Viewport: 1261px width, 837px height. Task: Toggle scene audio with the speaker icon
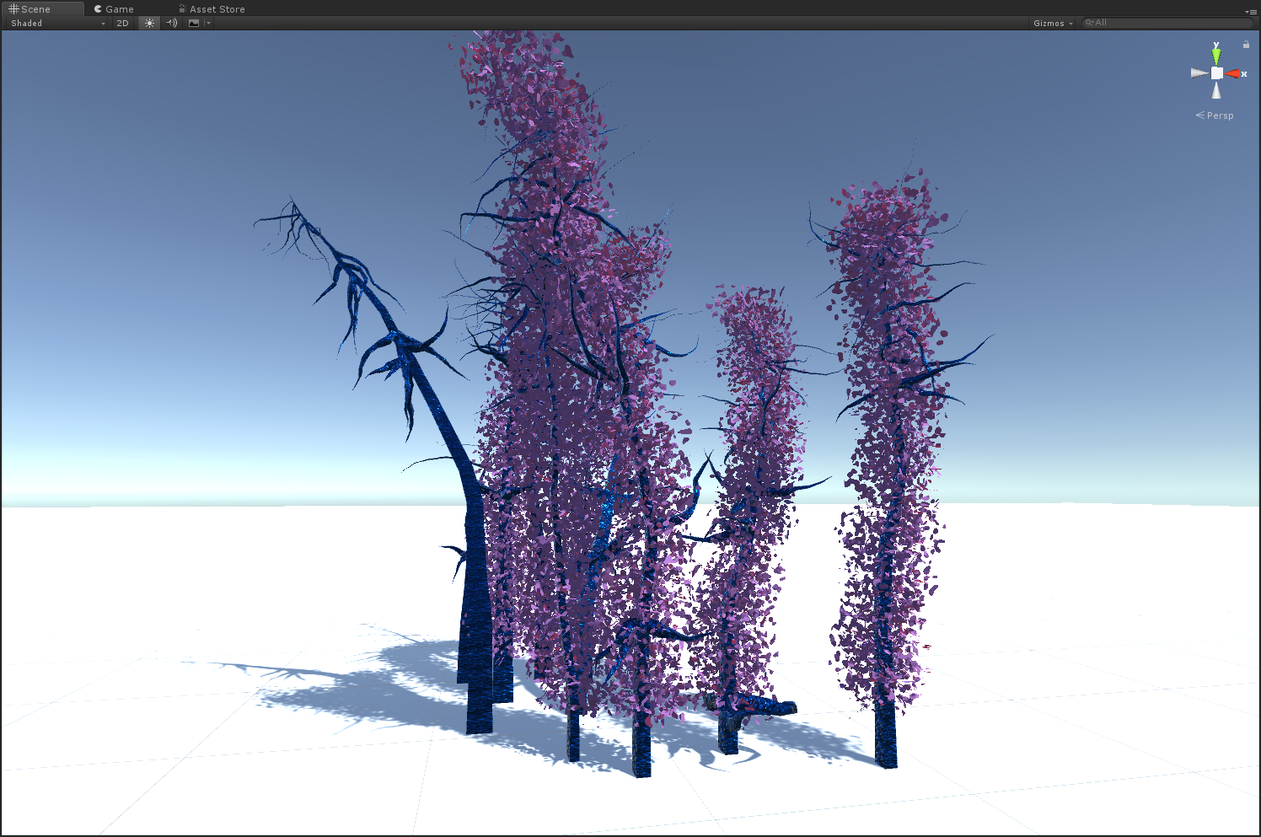tap(172, 23)
